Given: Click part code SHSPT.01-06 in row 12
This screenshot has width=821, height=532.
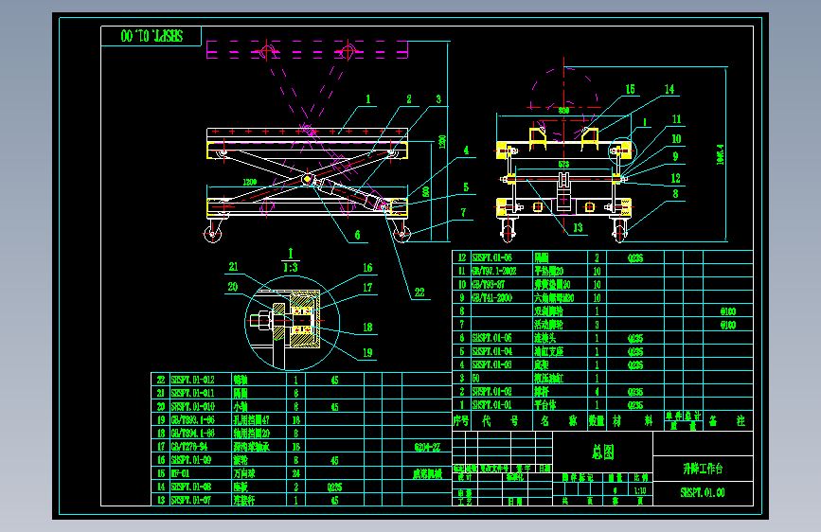Looking at the screenshot, I should point(491,257).
